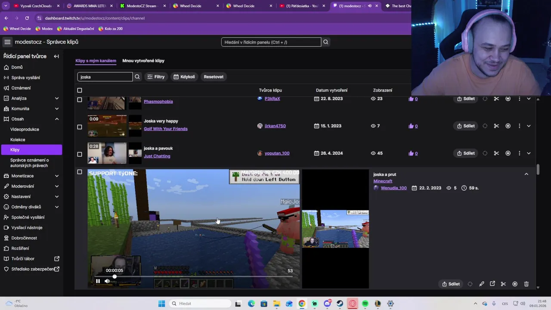Expand the joska a pavouk row chevron
The height and width of the screenshot is (310, 551).
[529, 153]
